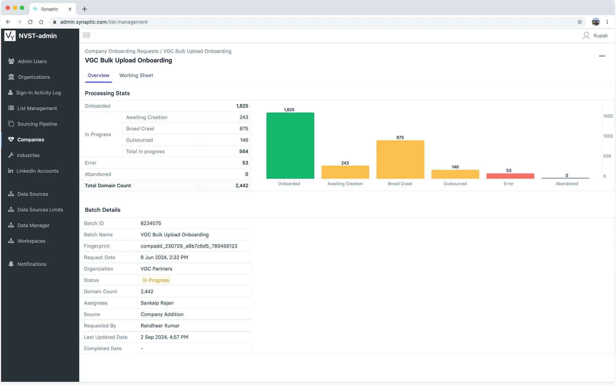The image size is (616, 385).
Task: Click the organization value VGC Partners
Action: [x=156, y=269]
